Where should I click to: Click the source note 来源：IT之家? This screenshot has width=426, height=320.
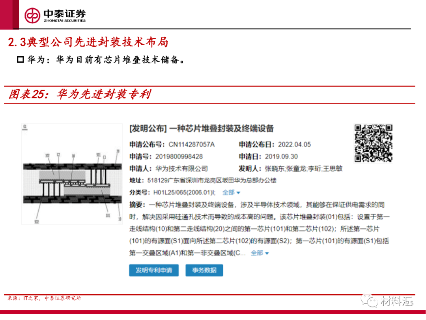point(23,298)
